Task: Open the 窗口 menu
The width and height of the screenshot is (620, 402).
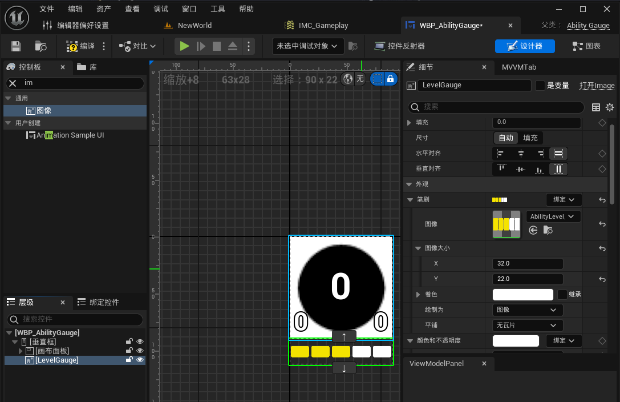Action: [x=189, y=9]
